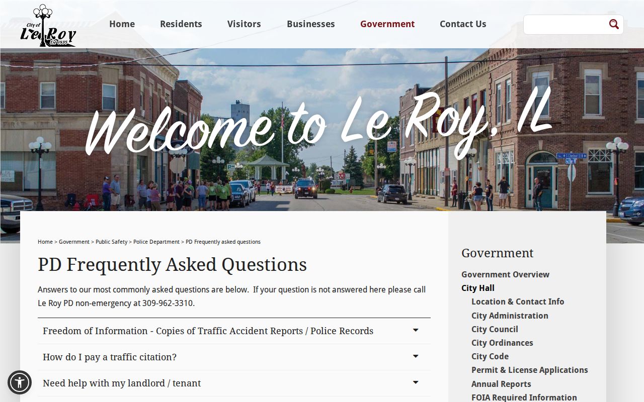Open City Council sidebar link
The width and height of the screenshot is (644, 402).
point(495,329)
